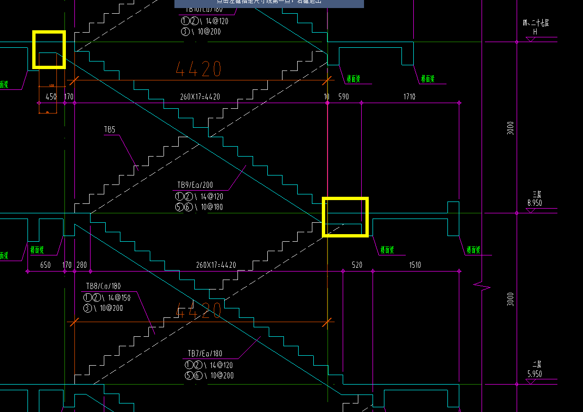Select the TB7/Ea/180 stair annotation
583x412 pixels.
pyautogui.click(x=205, y=353)
